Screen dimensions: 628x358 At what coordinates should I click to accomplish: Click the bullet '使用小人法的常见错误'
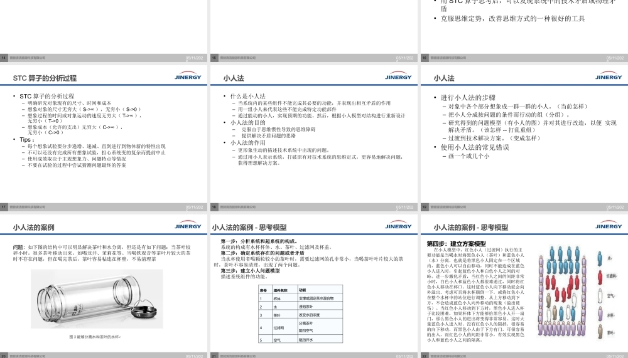475,147
